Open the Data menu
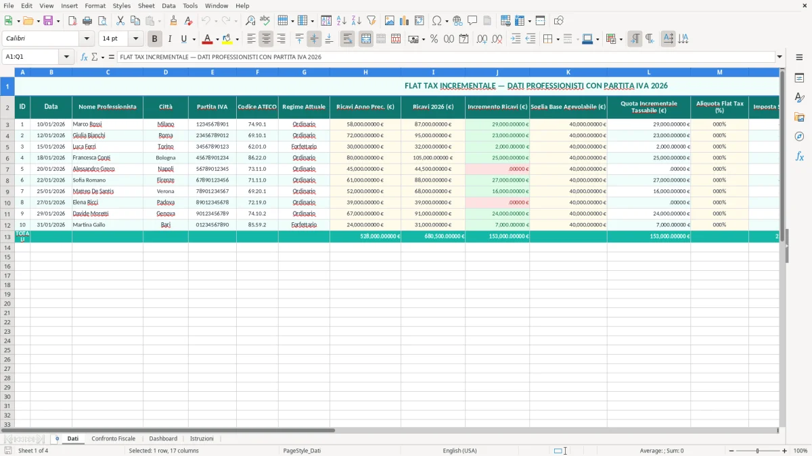Screen dimensions: 812x456 click(168, 5)
